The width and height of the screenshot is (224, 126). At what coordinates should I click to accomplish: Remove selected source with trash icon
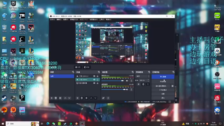pyautogui.click(x=82, y=98)
